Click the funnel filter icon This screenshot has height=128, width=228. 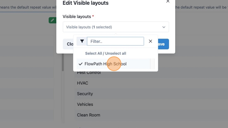click(82, 41)
